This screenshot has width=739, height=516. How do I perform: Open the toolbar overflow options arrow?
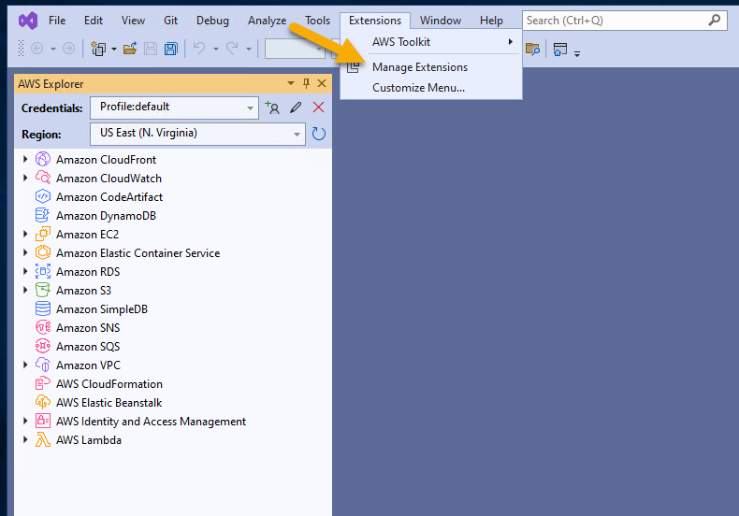tap(577, 53)
